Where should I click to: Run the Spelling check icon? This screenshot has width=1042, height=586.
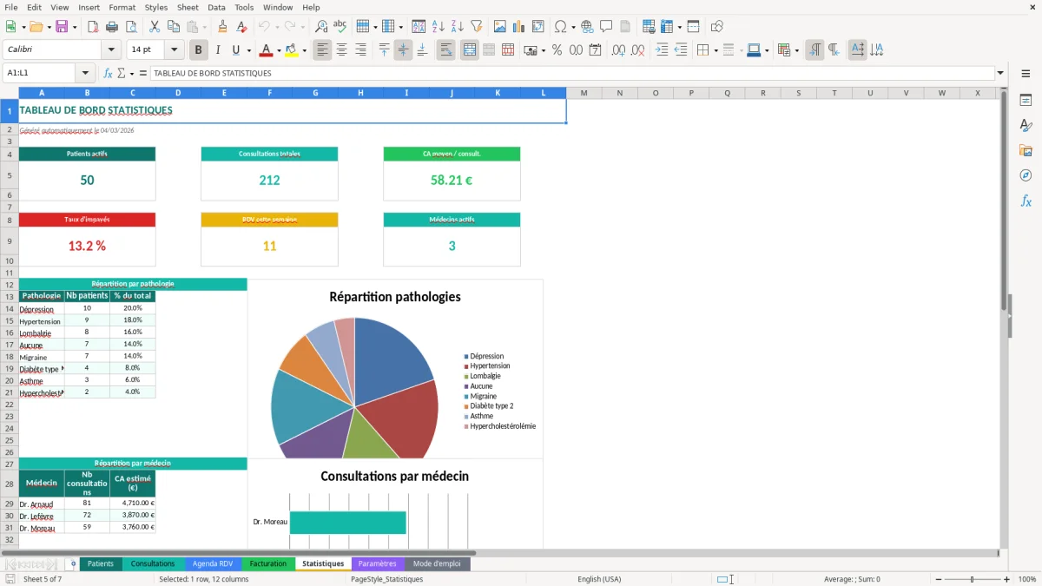pos(340,27)
